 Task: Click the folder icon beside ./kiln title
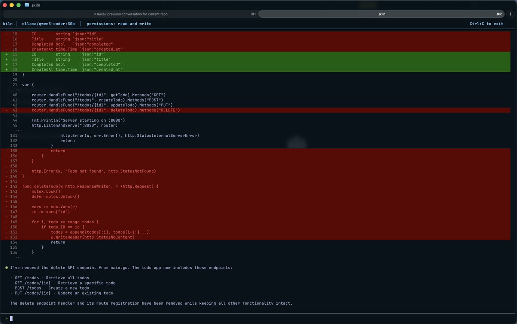pos(27,5)
